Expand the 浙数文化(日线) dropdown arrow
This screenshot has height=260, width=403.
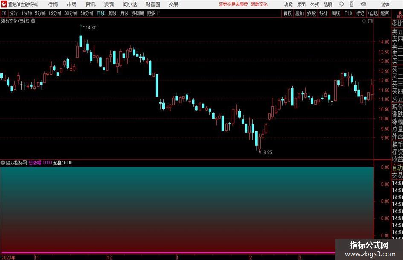point(33,21)
